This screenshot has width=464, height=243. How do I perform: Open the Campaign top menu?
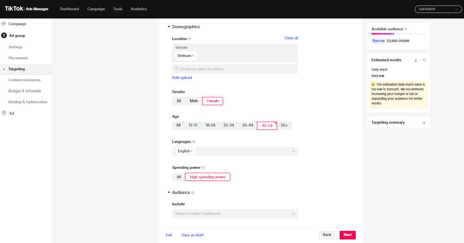(x=96, y=9)
